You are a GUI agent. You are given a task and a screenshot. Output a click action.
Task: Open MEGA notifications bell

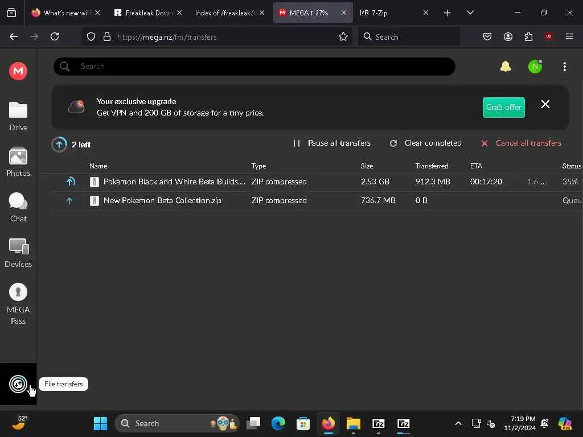[x=506, y=67]
